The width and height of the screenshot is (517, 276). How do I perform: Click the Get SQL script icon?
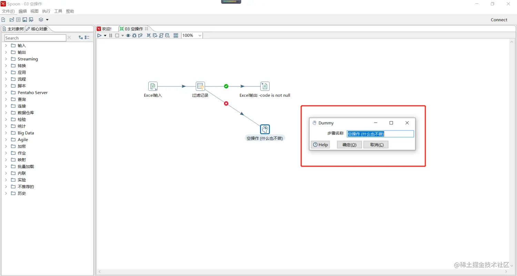(x=161, y=35)
